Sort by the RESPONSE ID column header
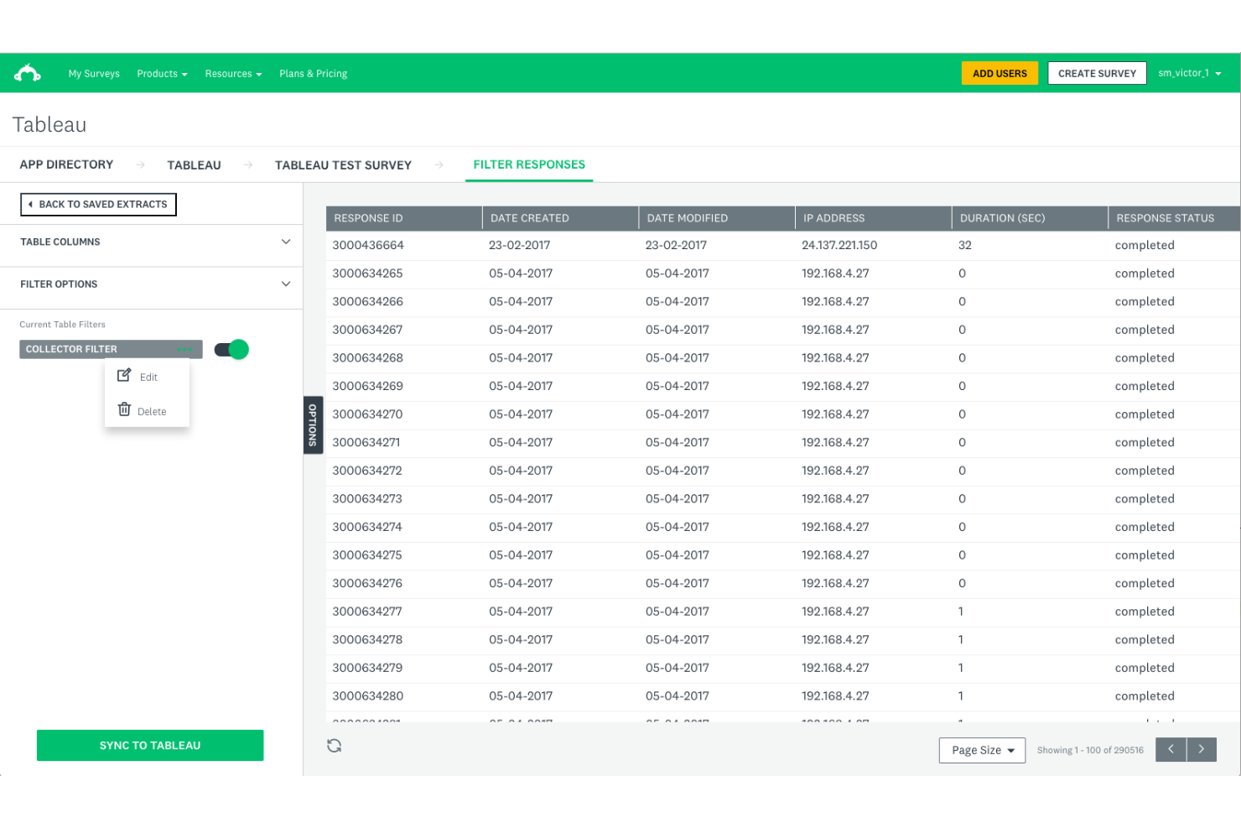Image resolution: width=1241 pixels, height=828 pixels. pos(368,217)
